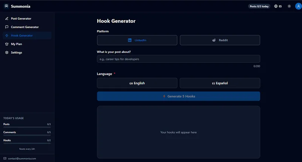Screen dimensions: 302x162
Task: Open Settings from sidebar
Action: [x=27, y=52]
